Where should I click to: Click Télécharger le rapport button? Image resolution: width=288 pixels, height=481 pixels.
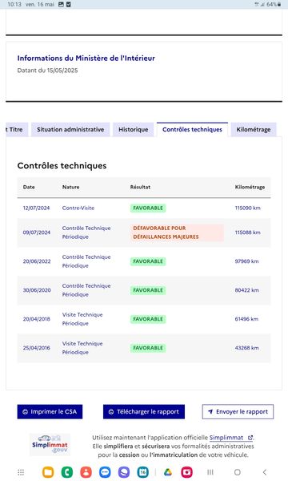pyautogui.click(x=144, y=412)
